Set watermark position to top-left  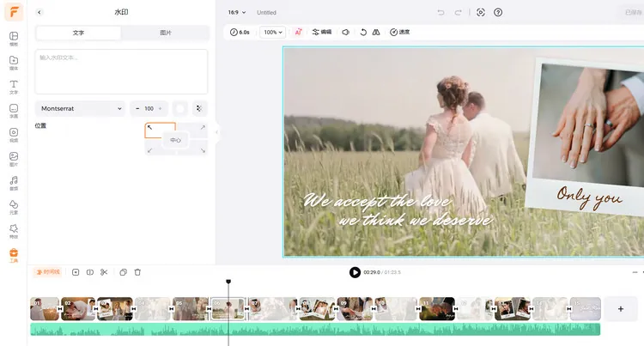[161, 131]
